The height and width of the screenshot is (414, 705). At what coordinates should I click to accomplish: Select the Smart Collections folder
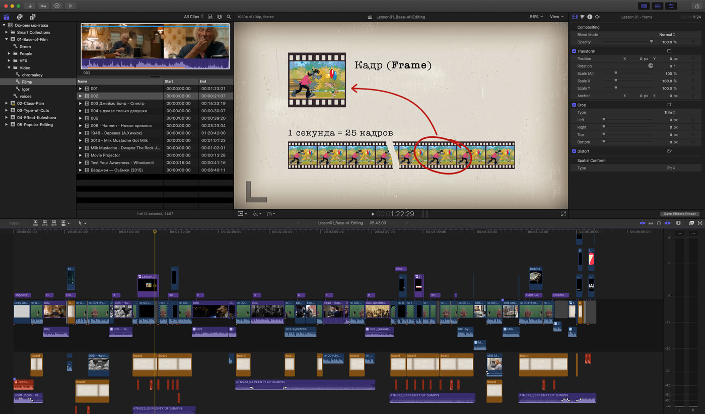(x=33, y=32)
